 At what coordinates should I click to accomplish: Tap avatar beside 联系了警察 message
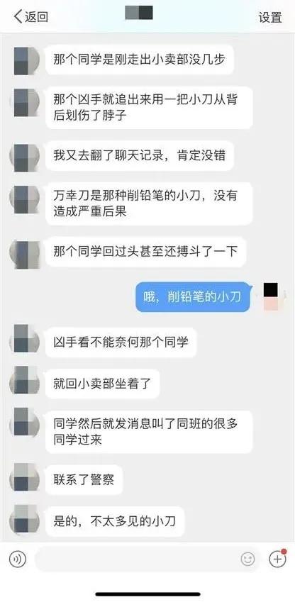point(25,479)
